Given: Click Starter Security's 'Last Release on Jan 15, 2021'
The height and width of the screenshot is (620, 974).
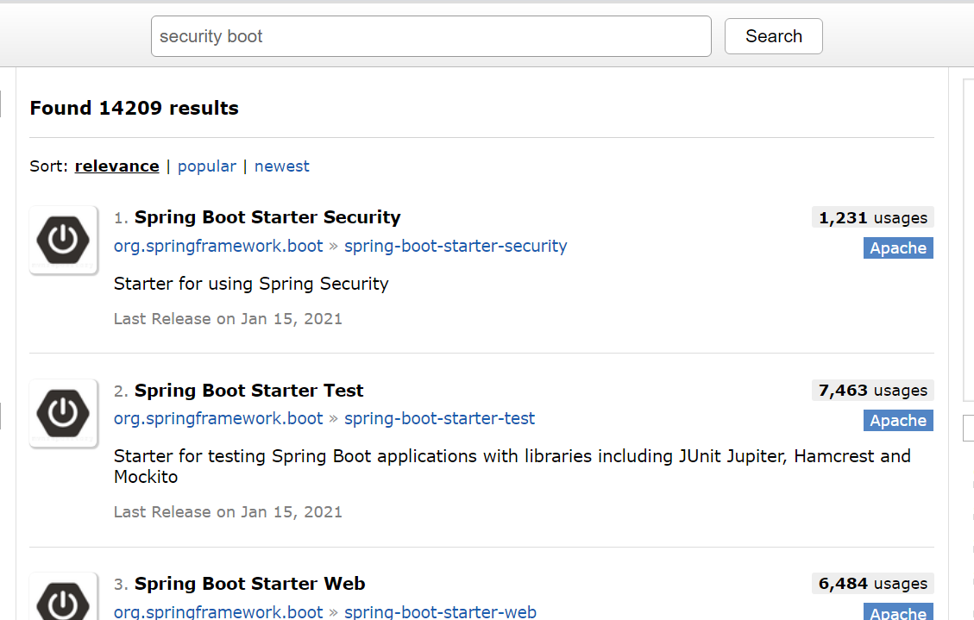Looking at the screenshot, I should pos(228,319).
